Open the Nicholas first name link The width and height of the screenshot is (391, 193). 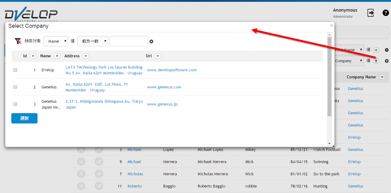coord(135,174)
